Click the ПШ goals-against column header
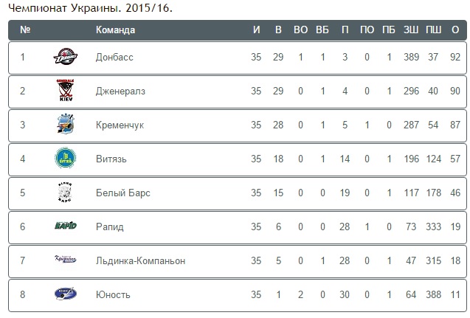This screenshot has height=318, width=470. [x=434, y=30]
